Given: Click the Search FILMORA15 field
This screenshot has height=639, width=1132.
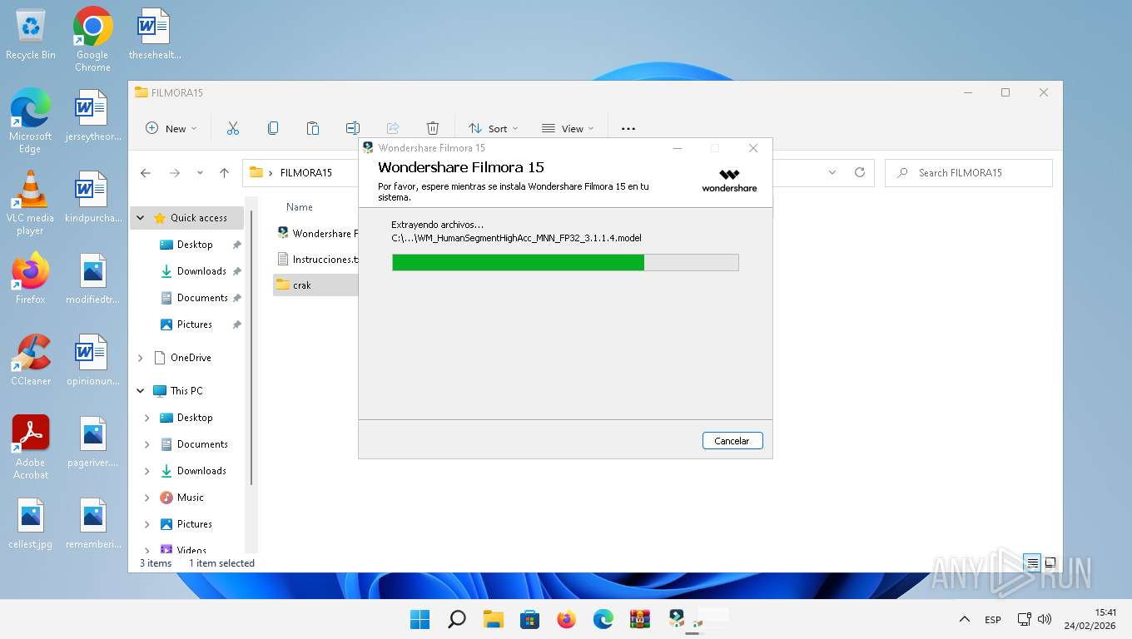Looking at the screenshot, I should coord(969,173).
